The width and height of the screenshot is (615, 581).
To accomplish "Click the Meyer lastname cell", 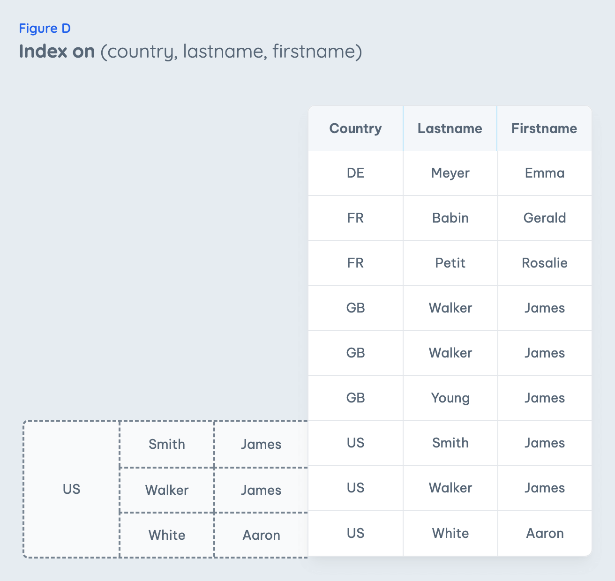I will click(450, 173).
